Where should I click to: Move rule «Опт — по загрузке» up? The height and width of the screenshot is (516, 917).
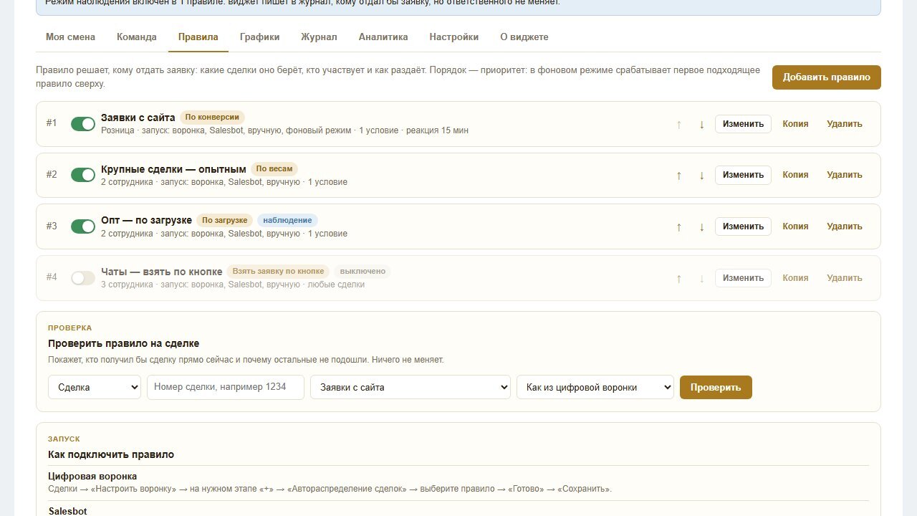[x=678, y=227]
